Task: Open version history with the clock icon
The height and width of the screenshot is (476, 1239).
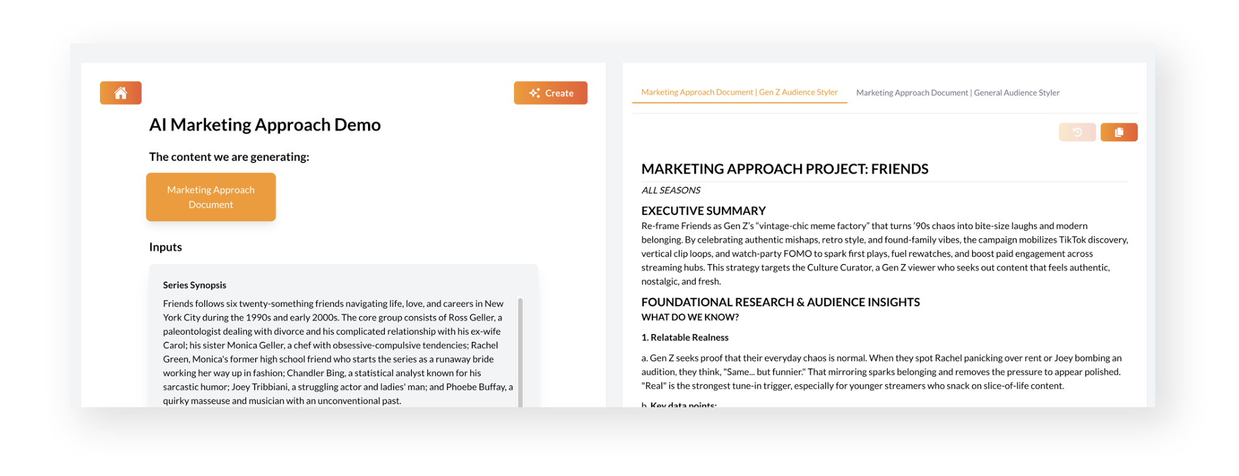Action: pyautogui.click(x=1076, y=132)
